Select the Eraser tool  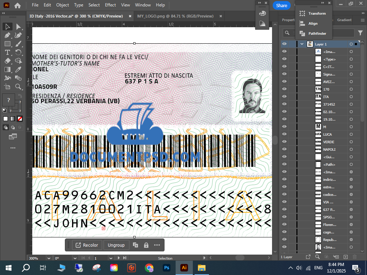(x=7, y=61)
